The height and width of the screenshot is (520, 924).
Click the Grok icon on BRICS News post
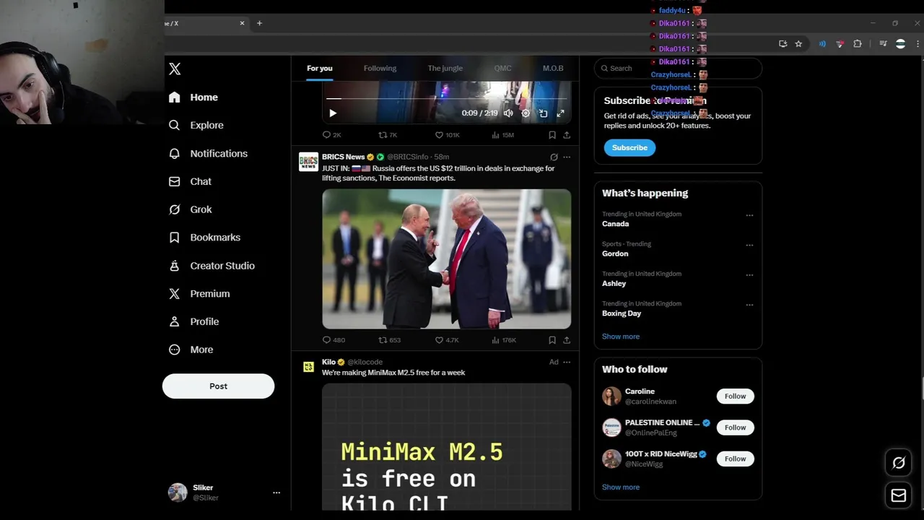[x=554, y=157]
